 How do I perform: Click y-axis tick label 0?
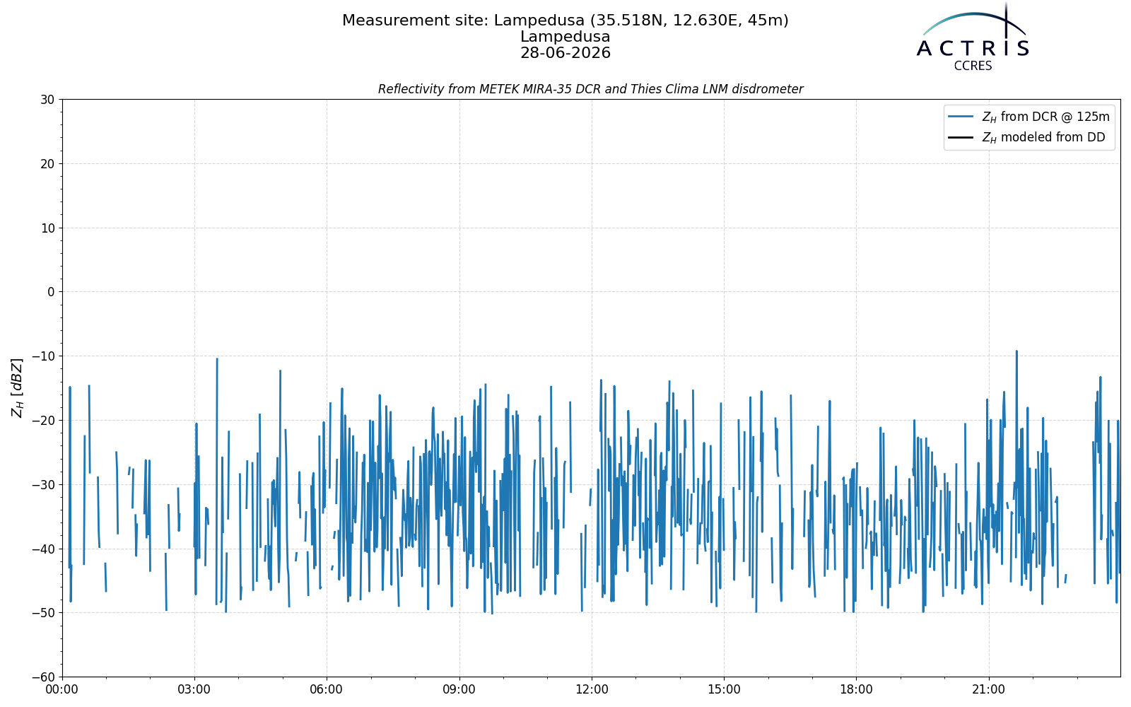pos(51,292)
